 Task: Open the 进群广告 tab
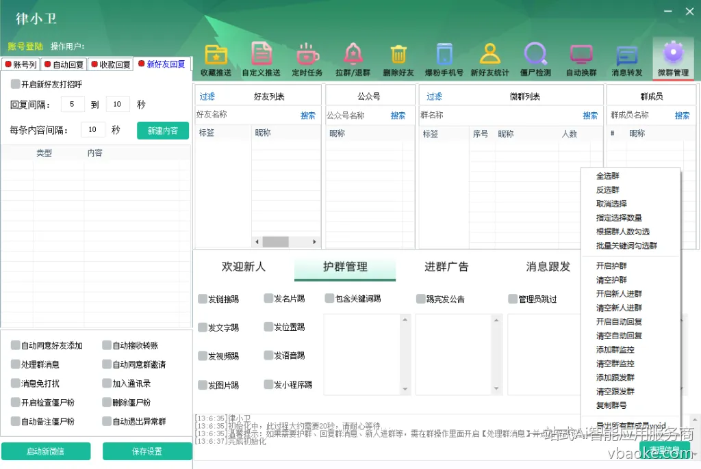click(x=446, y=267)
